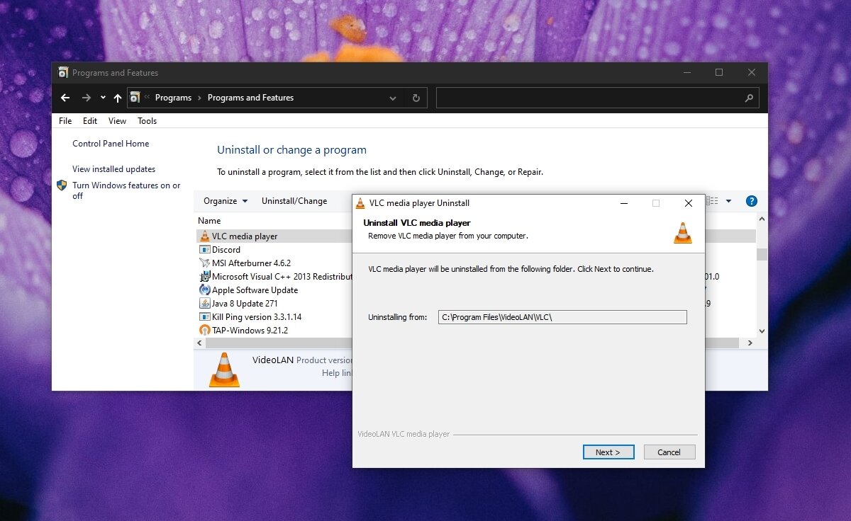Click the Apple Software Update icon
This screenshot has height=521, width=851.
tap(205, 290)
